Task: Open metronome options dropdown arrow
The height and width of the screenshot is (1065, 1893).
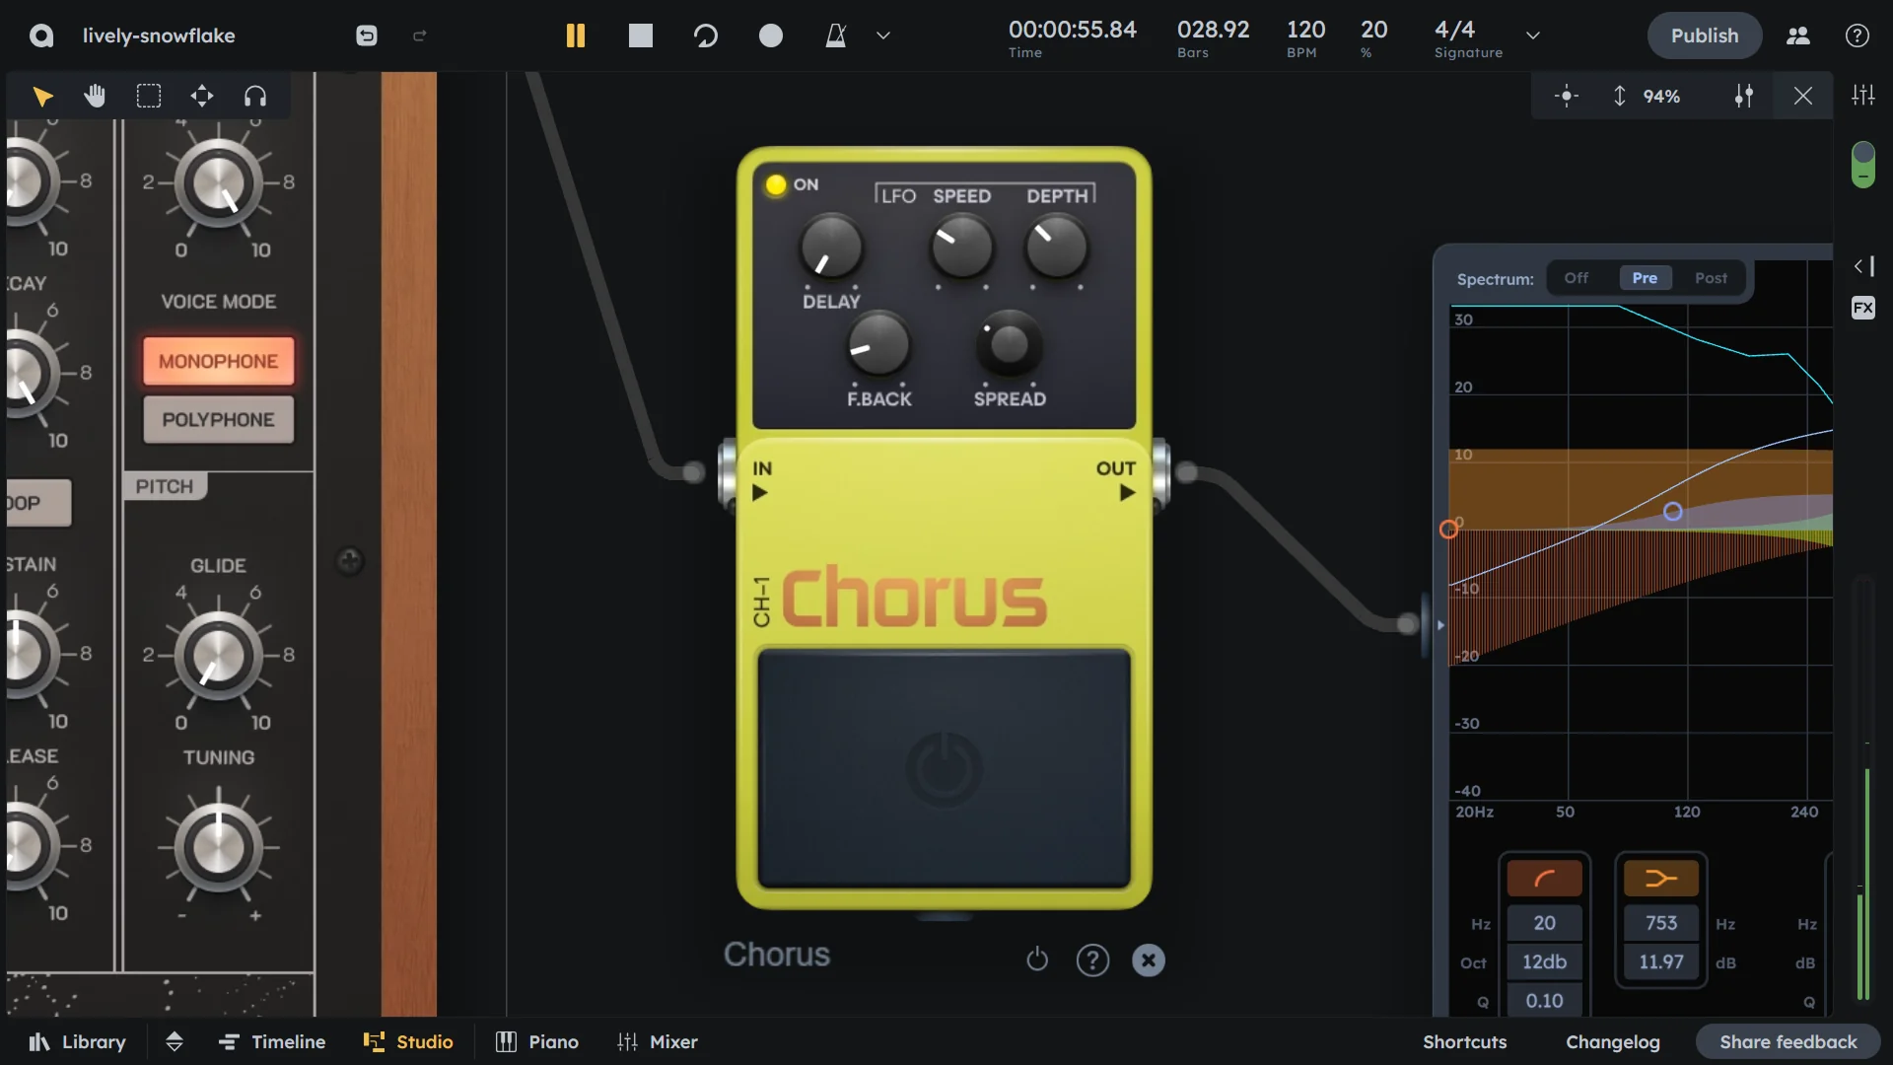Action: [x=883, y=35]
